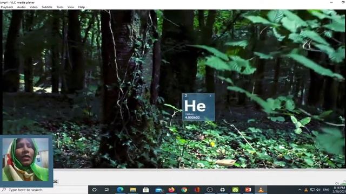
Task: Click the ENG language indicator
Action: click(326, 190)
